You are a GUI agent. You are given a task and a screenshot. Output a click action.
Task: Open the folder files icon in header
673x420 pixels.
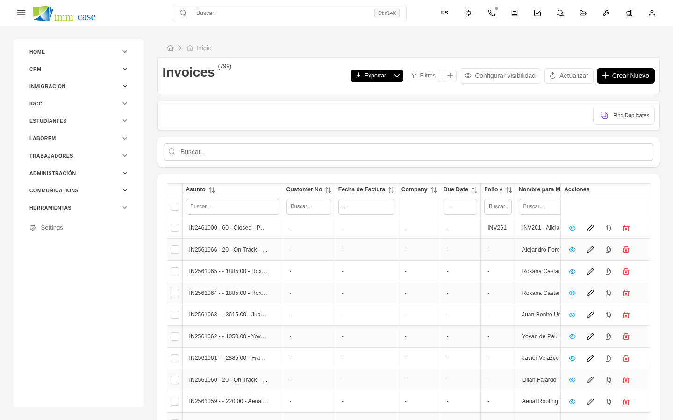[x=583, y=13]
